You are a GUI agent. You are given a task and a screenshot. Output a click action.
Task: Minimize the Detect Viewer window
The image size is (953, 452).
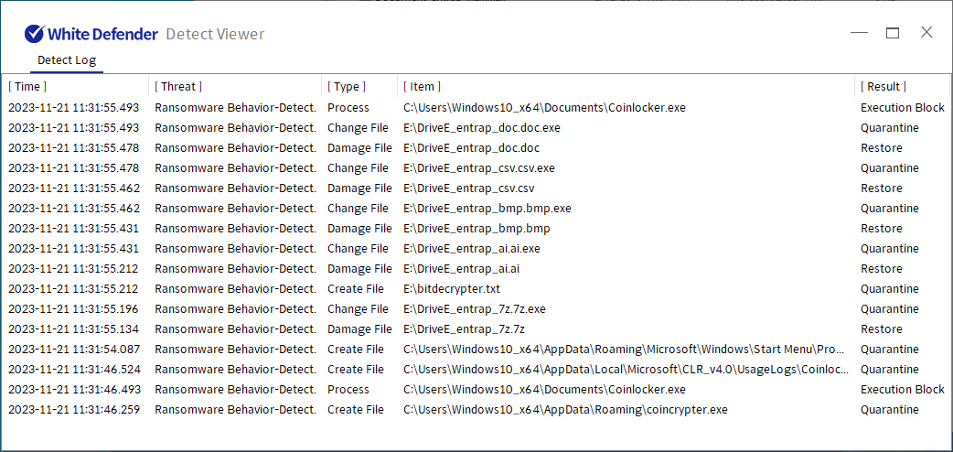click(860, 33)
